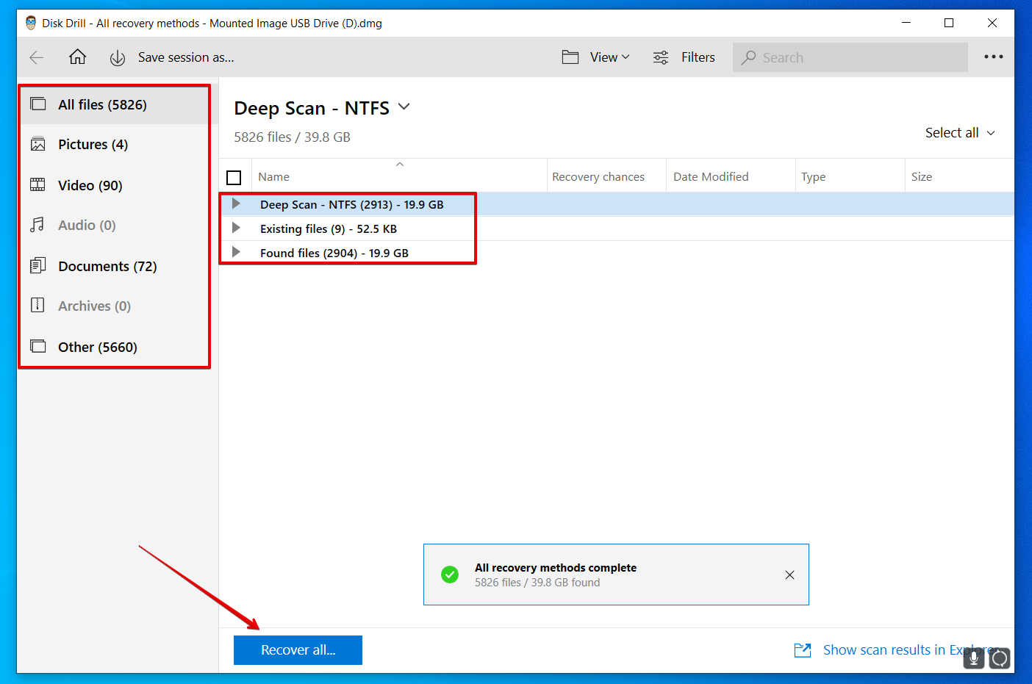Open the Select all dropdown
The image size is (1032, 684).
(960, 133)
